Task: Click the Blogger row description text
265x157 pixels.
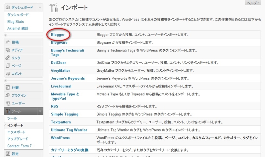Action: (x=142, y=35)
